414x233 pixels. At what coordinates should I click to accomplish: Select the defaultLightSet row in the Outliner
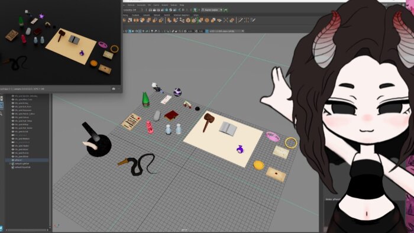[x=22, y=164]
